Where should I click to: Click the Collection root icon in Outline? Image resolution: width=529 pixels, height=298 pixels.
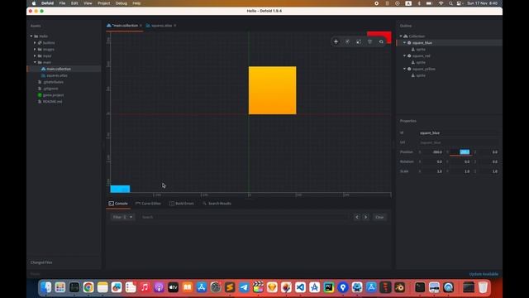point(406,36)
